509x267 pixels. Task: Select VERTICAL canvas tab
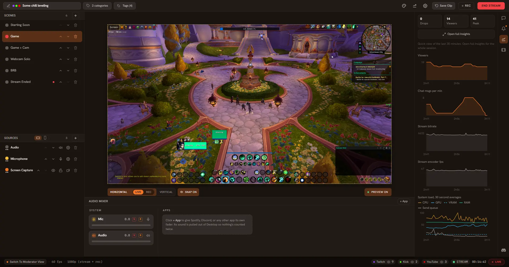[166, 192]
